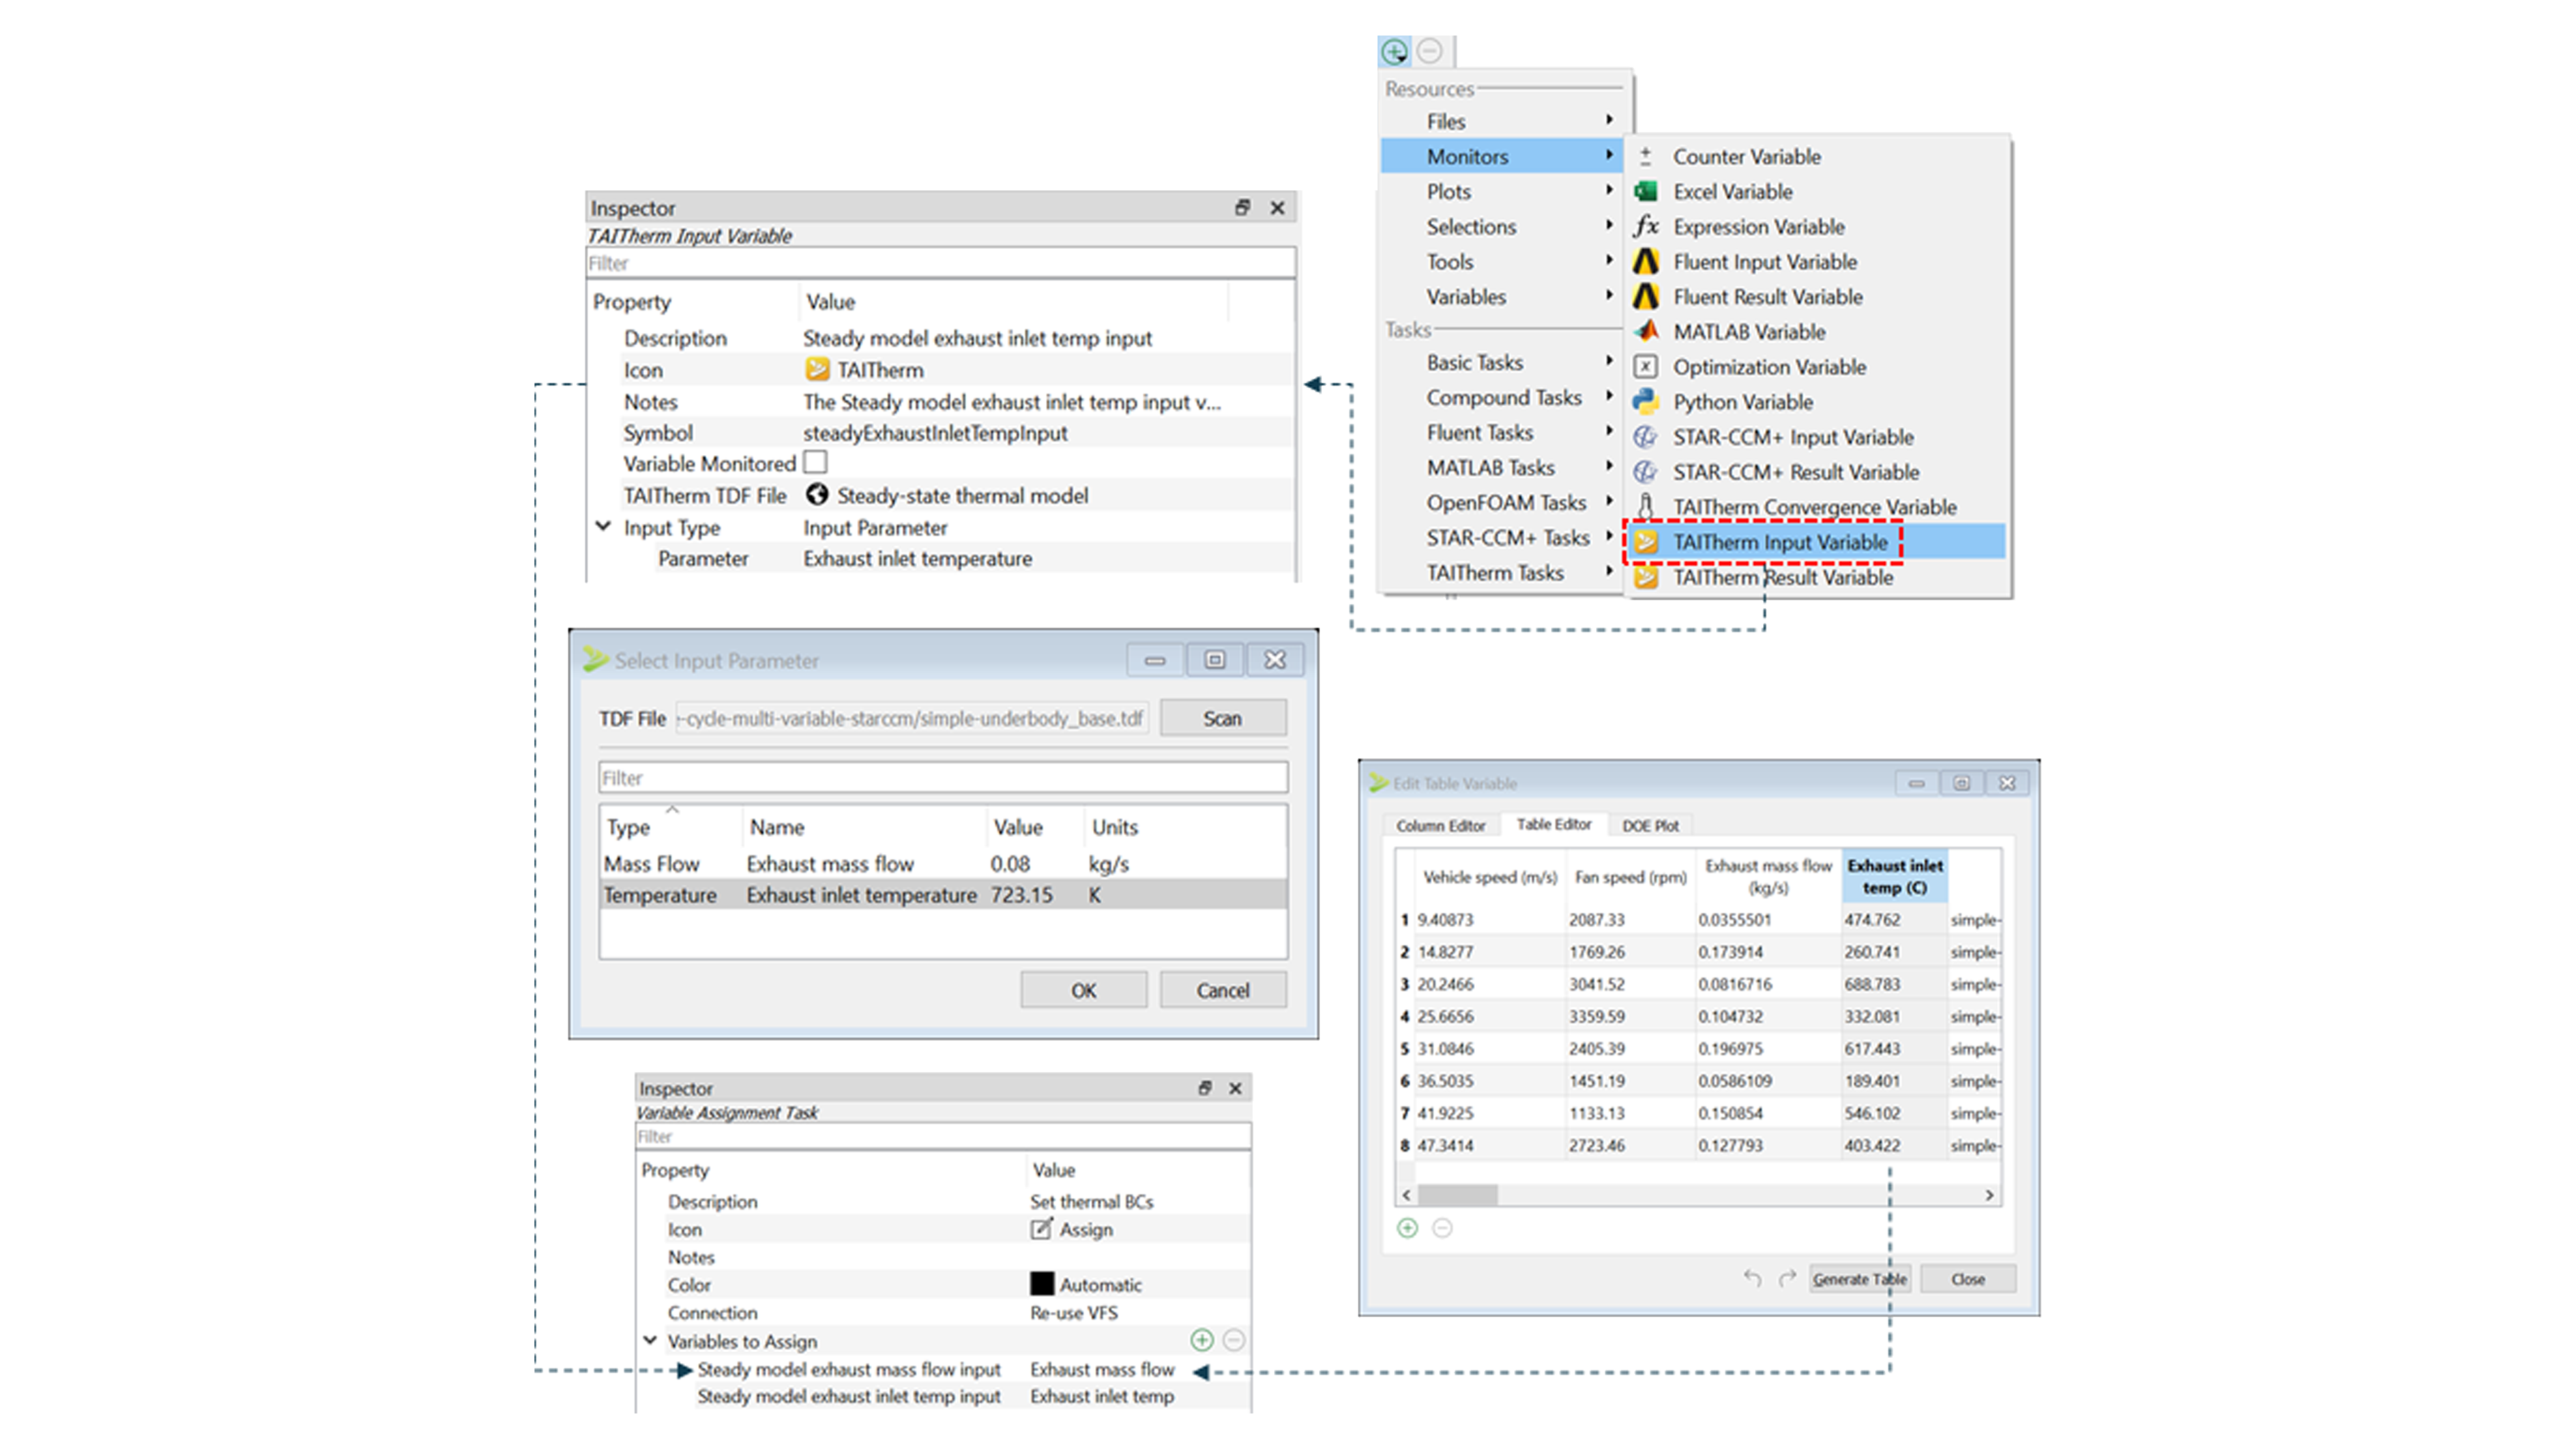
Task: Select the Exhaust inlet temperature row
Action: pos(943,895)
